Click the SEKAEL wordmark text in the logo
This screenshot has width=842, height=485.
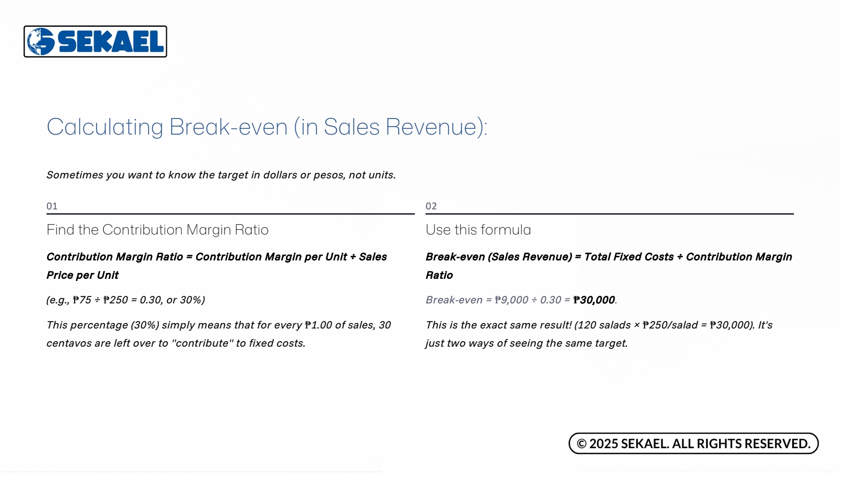pos(111,42)
